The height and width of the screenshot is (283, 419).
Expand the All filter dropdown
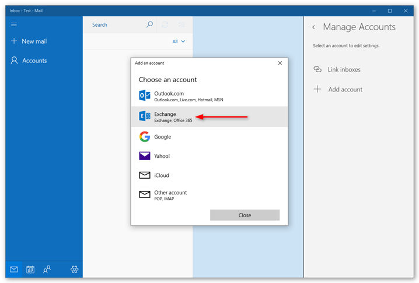179,41
